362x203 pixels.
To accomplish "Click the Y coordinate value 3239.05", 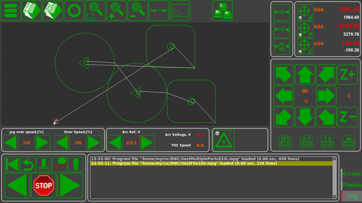I will [x=349, y=26].
